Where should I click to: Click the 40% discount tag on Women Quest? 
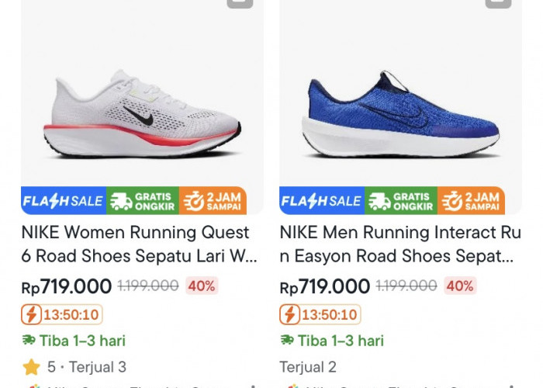(x=202, y=286)
